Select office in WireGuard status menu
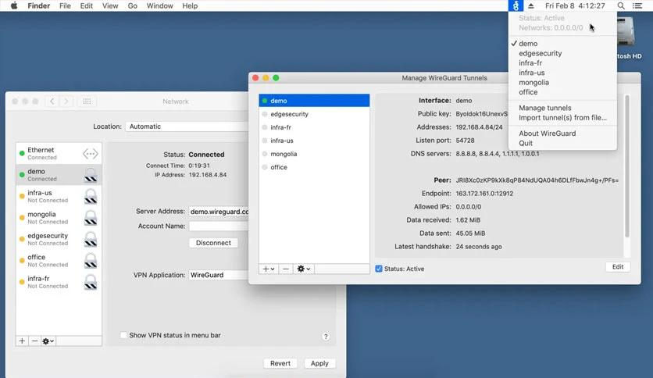Viewport: 653px width, 378px height. coord(562,92)
